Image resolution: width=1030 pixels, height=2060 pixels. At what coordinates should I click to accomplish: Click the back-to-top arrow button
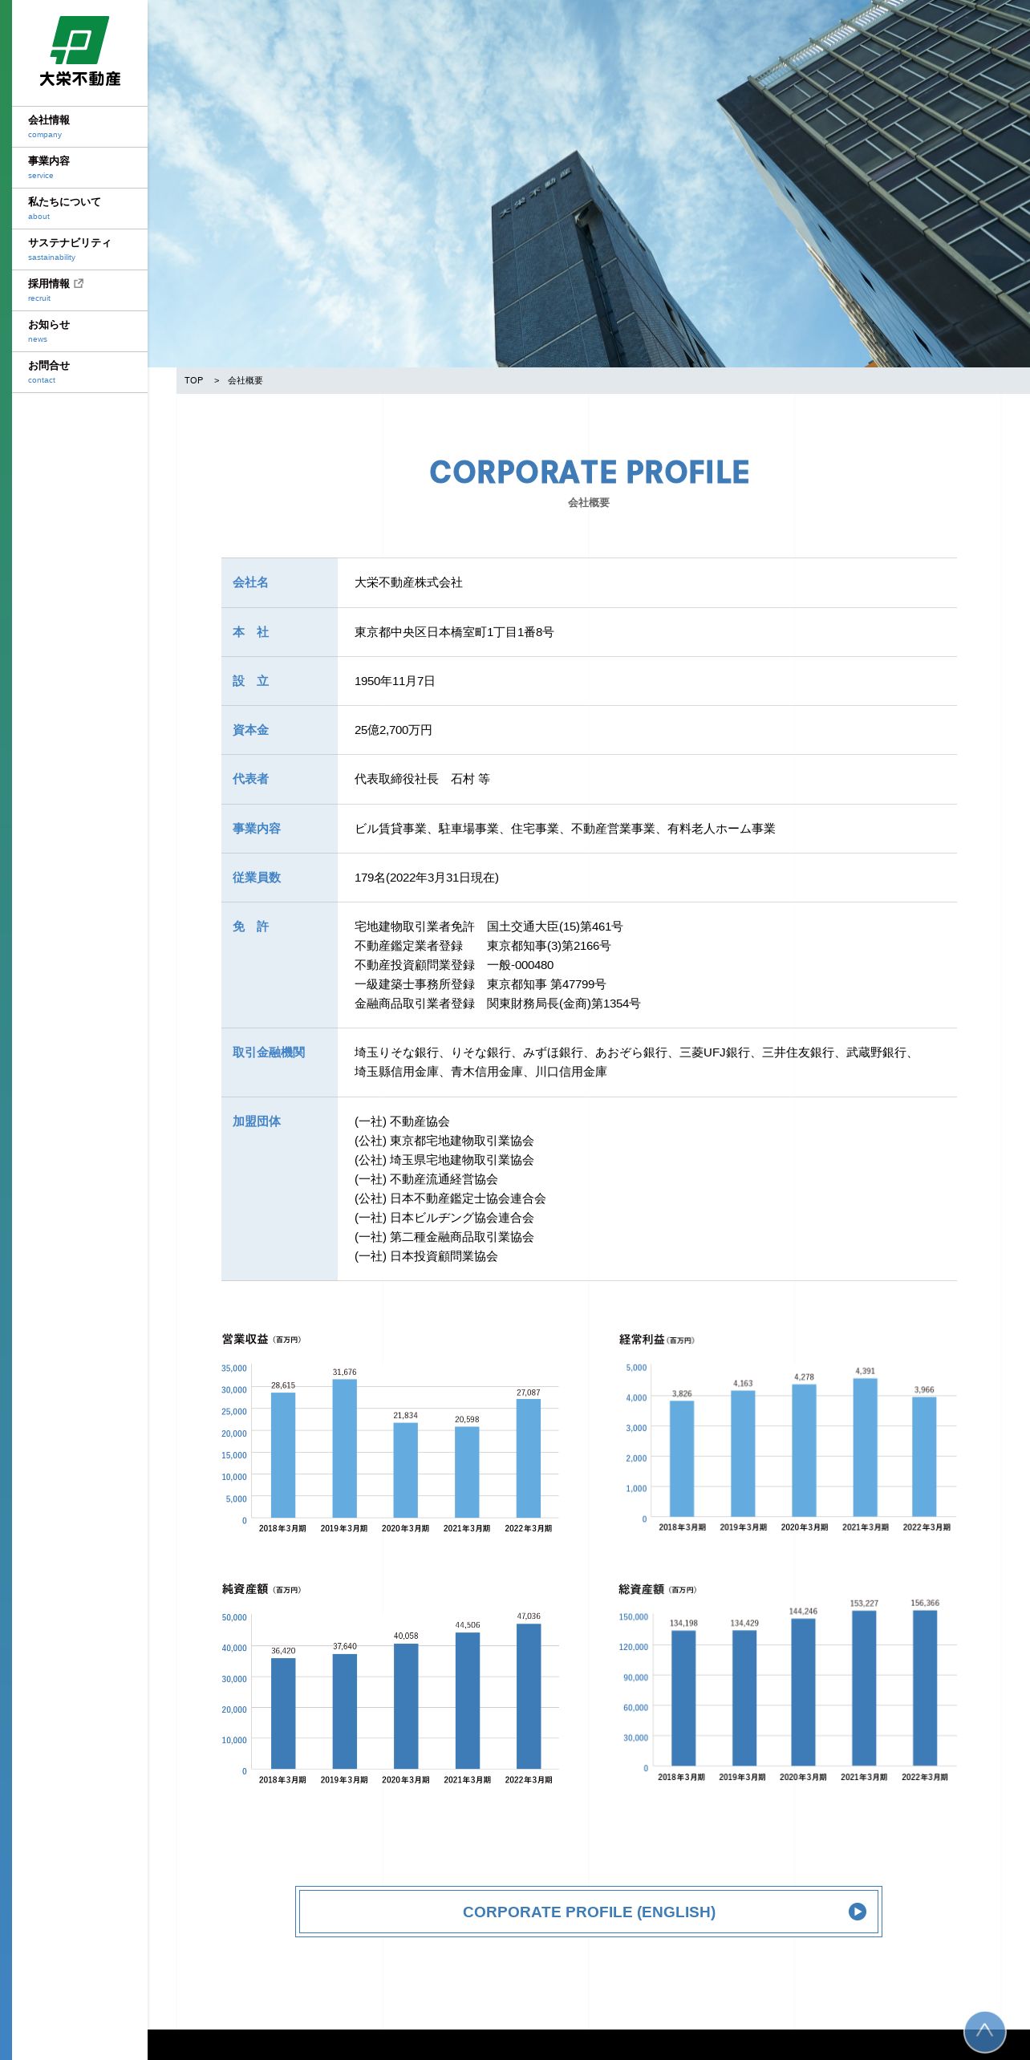984,2032
